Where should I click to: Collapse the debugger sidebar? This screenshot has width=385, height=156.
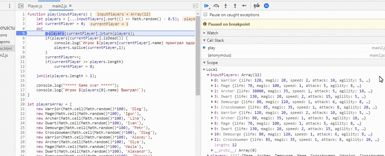(195, 6)
